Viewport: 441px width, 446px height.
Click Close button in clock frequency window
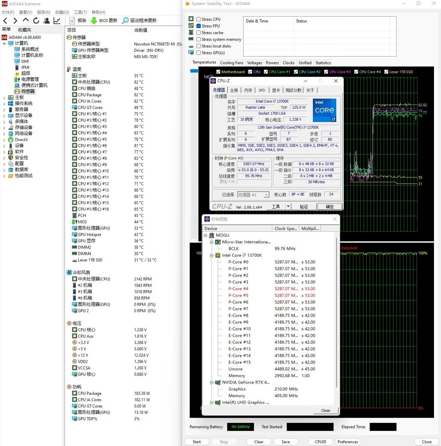click(x=326, y=411)
